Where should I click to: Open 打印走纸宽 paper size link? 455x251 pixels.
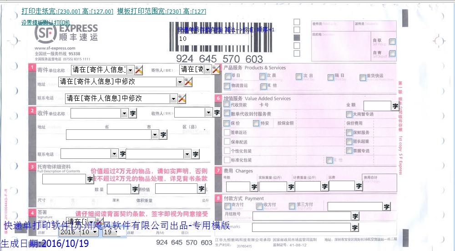point(67,11)
